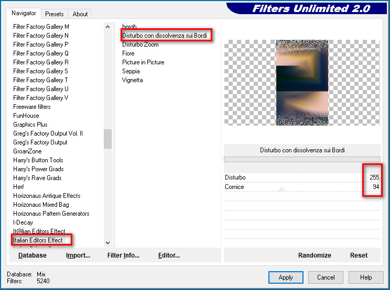The width and height of the screenshot is (390, 290).
Task: Open Filter Info... dialog
Action: click(123, 255)
